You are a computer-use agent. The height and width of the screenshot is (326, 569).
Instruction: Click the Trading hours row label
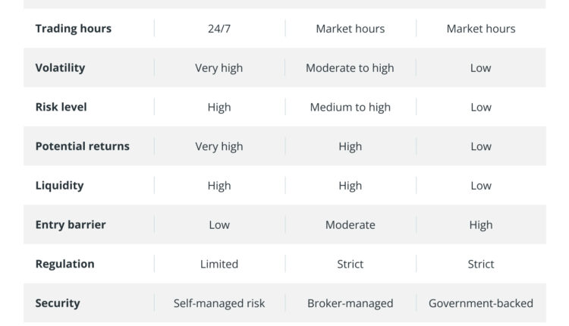(x=74, y=29)
